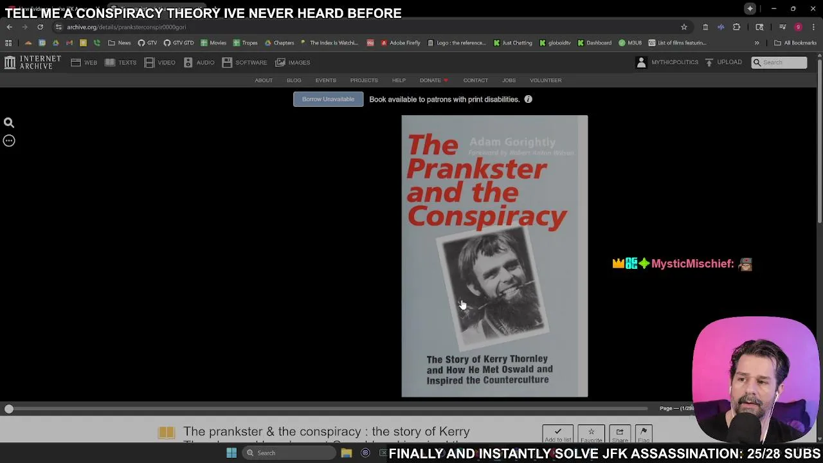The image size is (823, 463).
Task: Click the book cover page image
Action: 494,256
